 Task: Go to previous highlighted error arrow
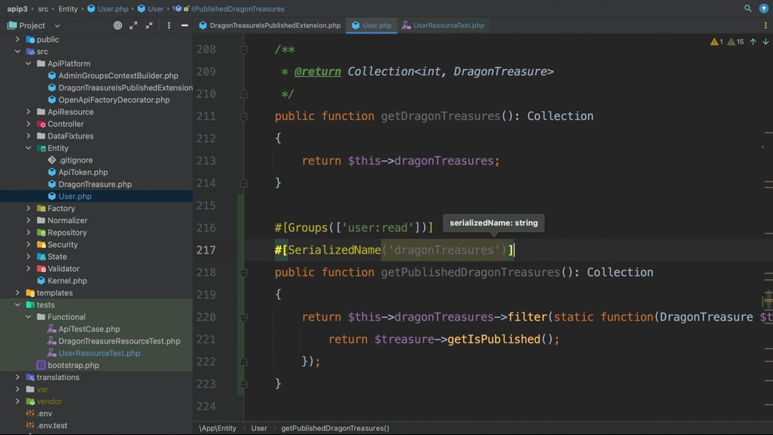click(753, 42)
